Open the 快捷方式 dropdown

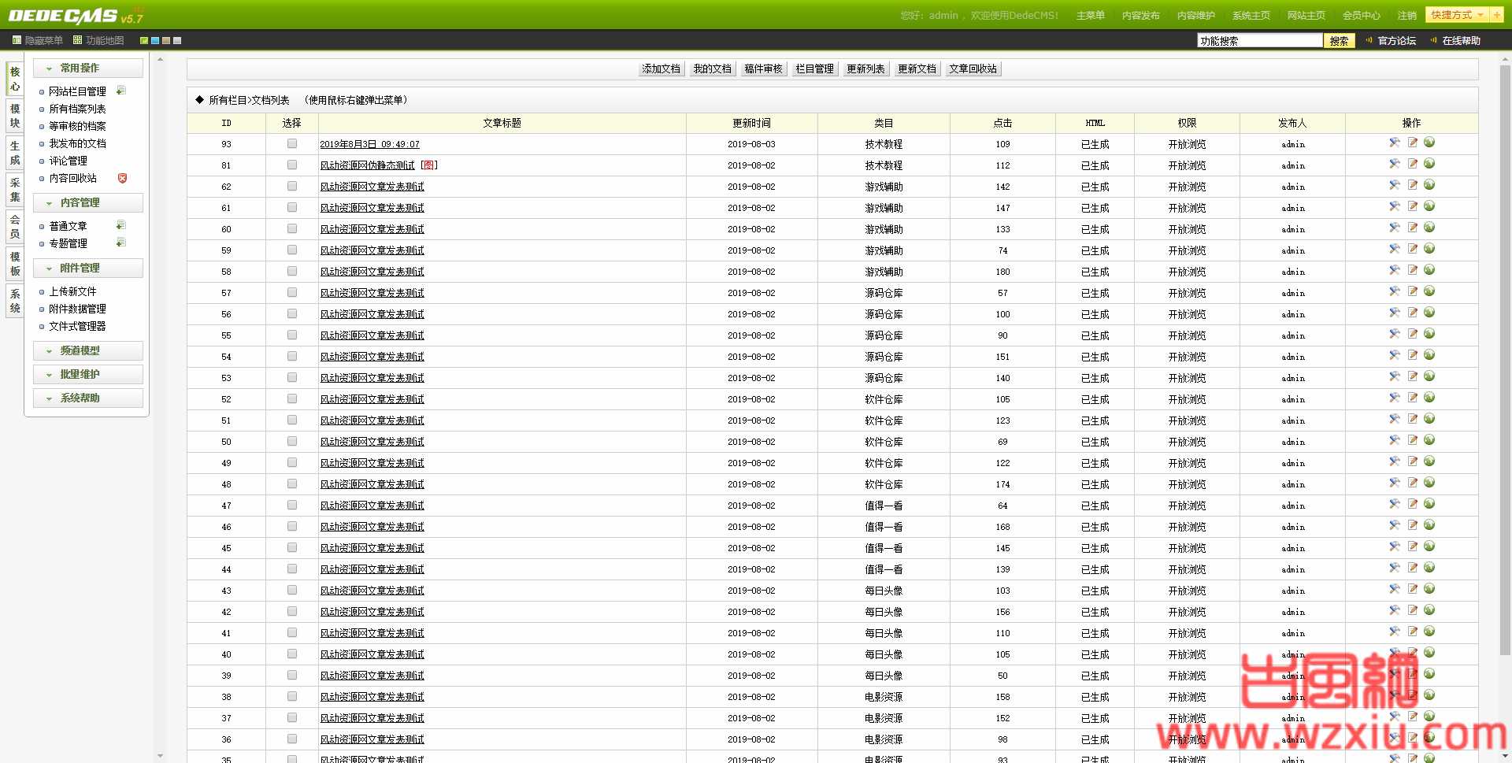click(x=1457, y=15)
